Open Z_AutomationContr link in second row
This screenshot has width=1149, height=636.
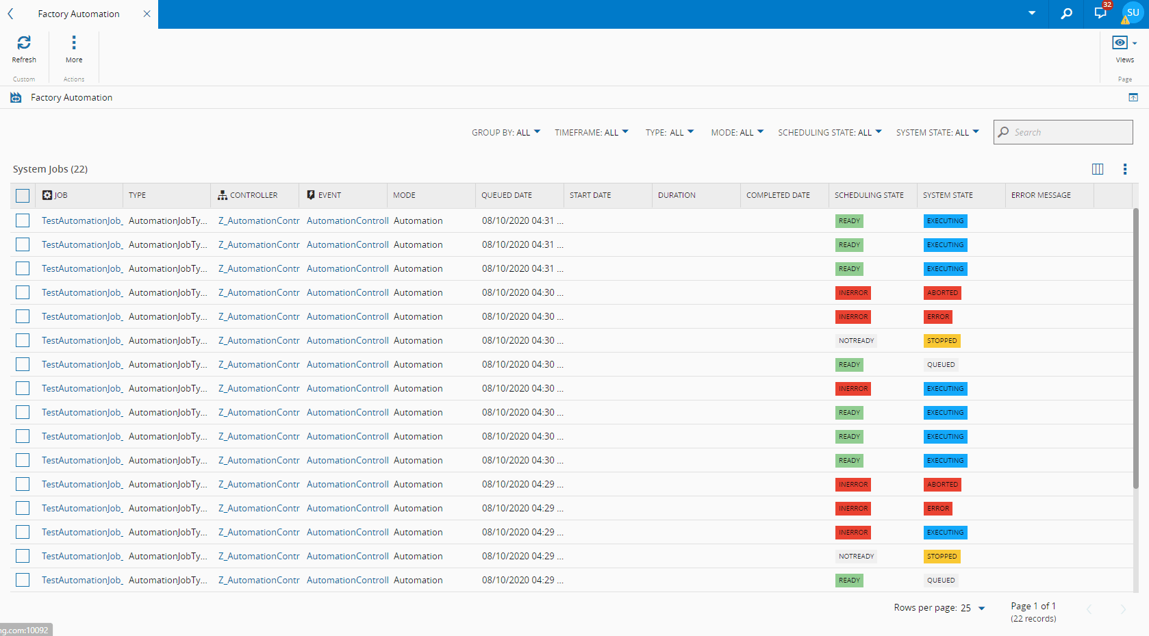(259, 244)
